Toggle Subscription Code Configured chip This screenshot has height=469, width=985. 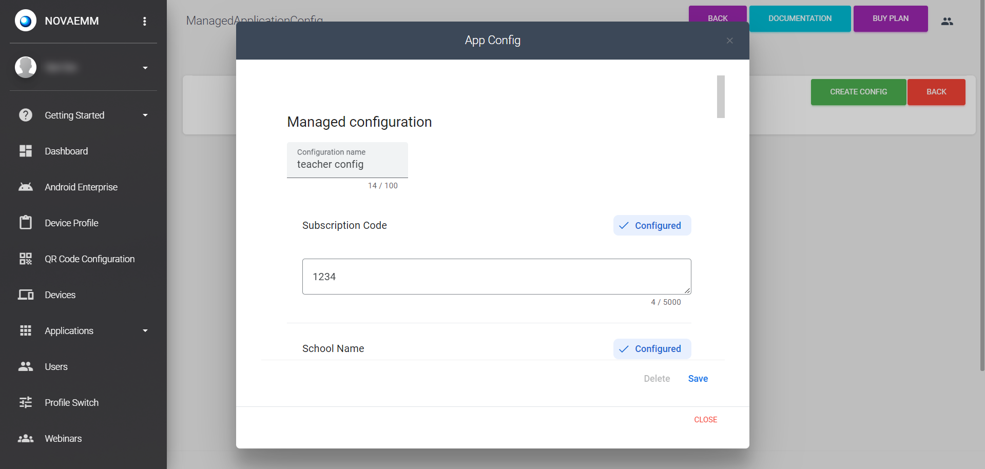(652, 225)
